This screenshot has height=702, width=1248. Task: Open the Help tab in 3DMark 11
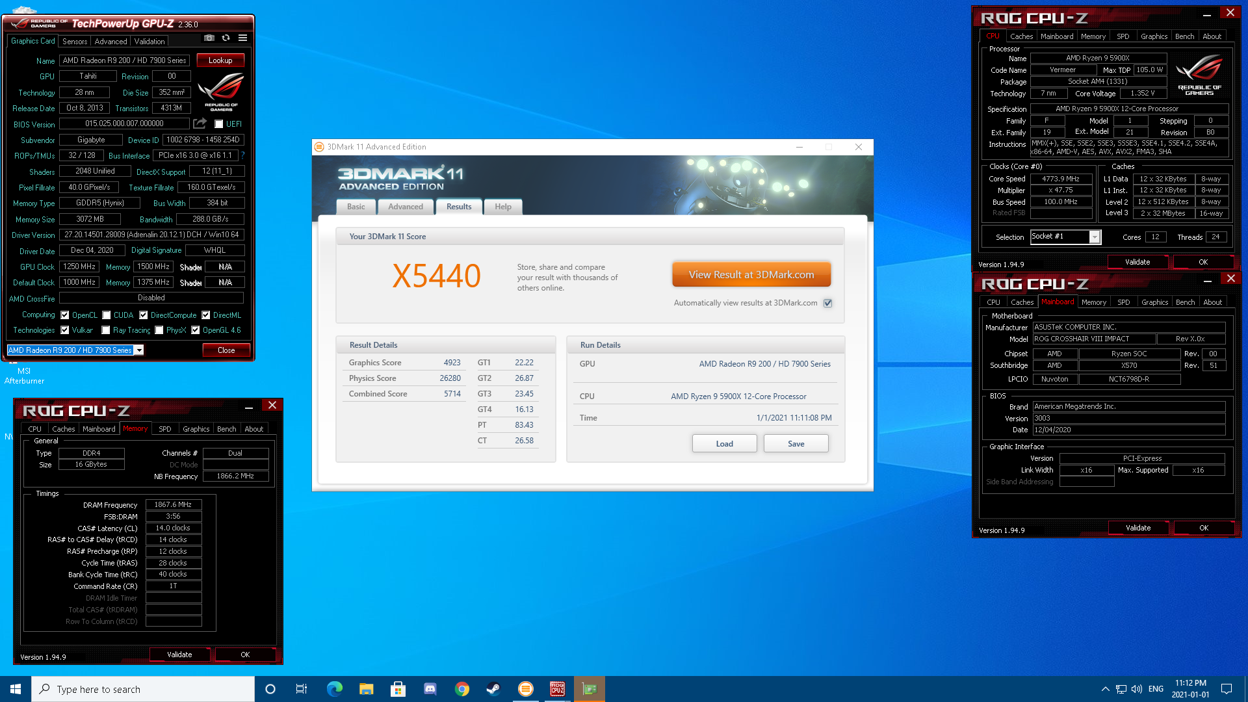click(503, 207)
